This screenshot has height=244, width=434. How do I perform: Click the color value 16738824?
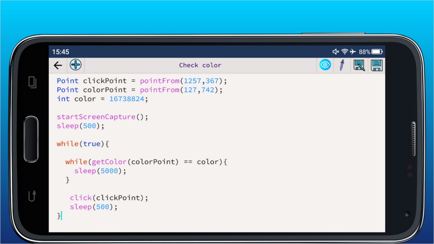(x=127, y=99)
